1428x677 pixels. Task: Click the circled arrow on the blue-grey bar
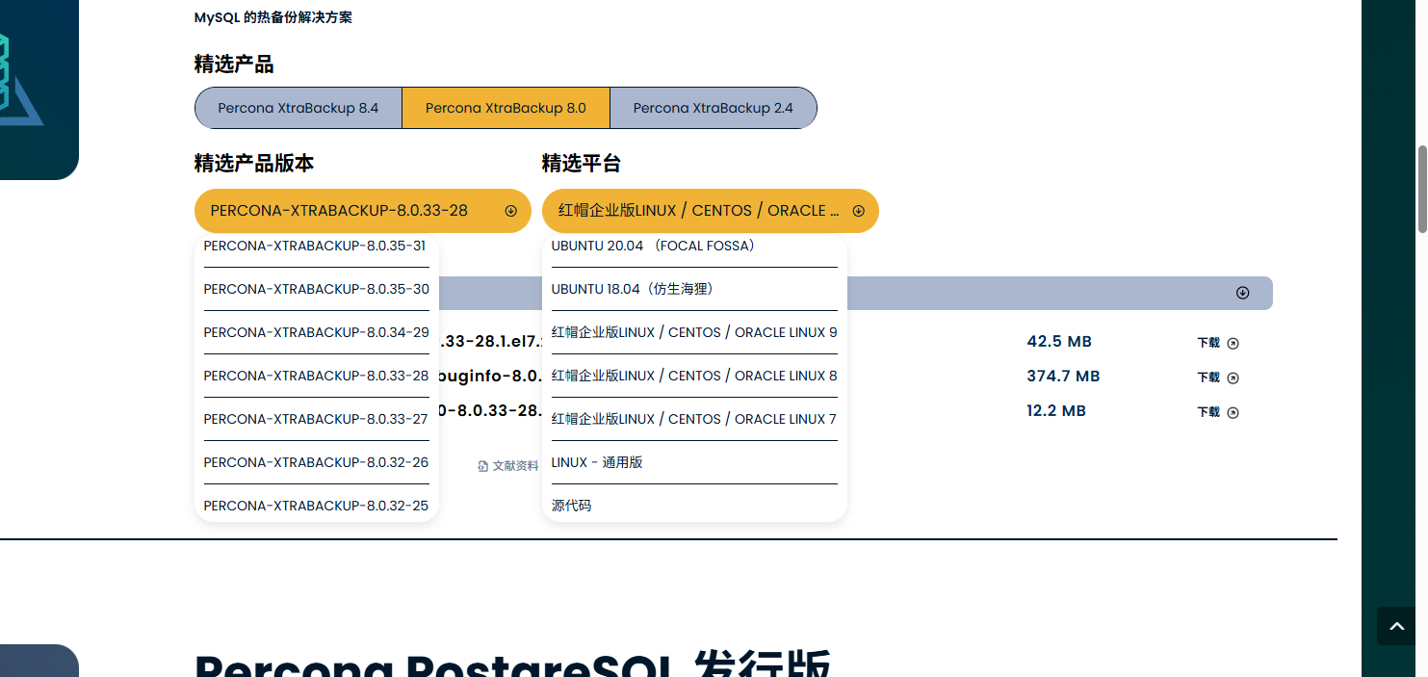click(1242, 293)
